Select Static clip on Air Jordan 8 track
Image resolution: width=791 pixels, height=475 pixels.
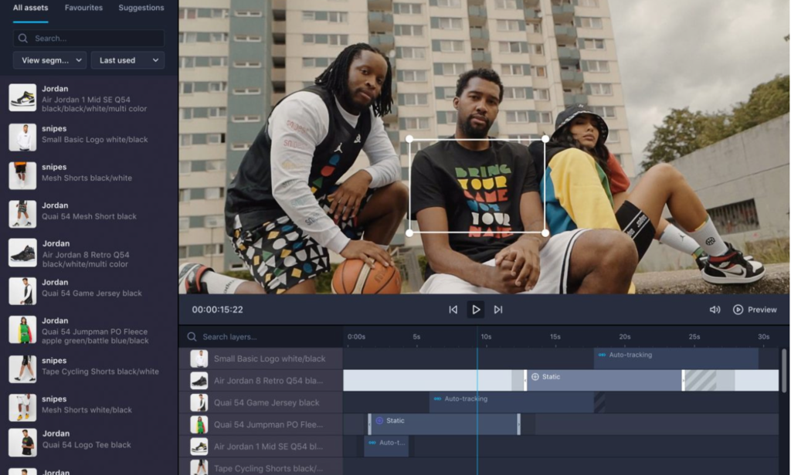(x=604, y=381)
